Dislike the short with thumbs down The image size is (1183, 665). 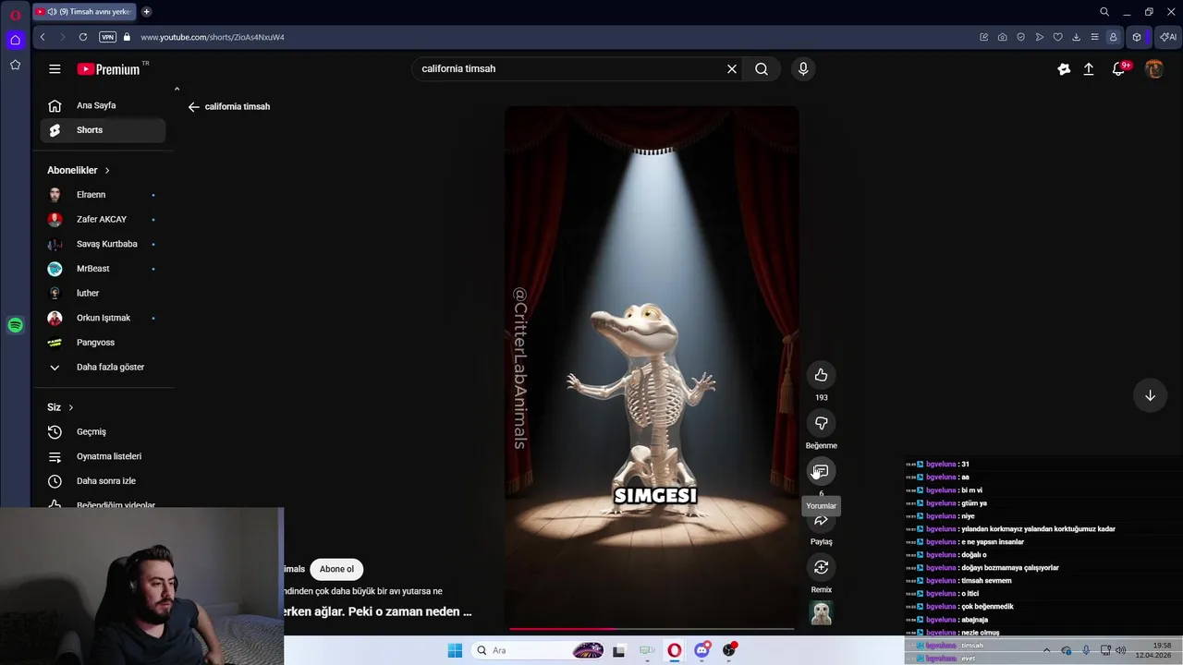[x=821, y=423]
